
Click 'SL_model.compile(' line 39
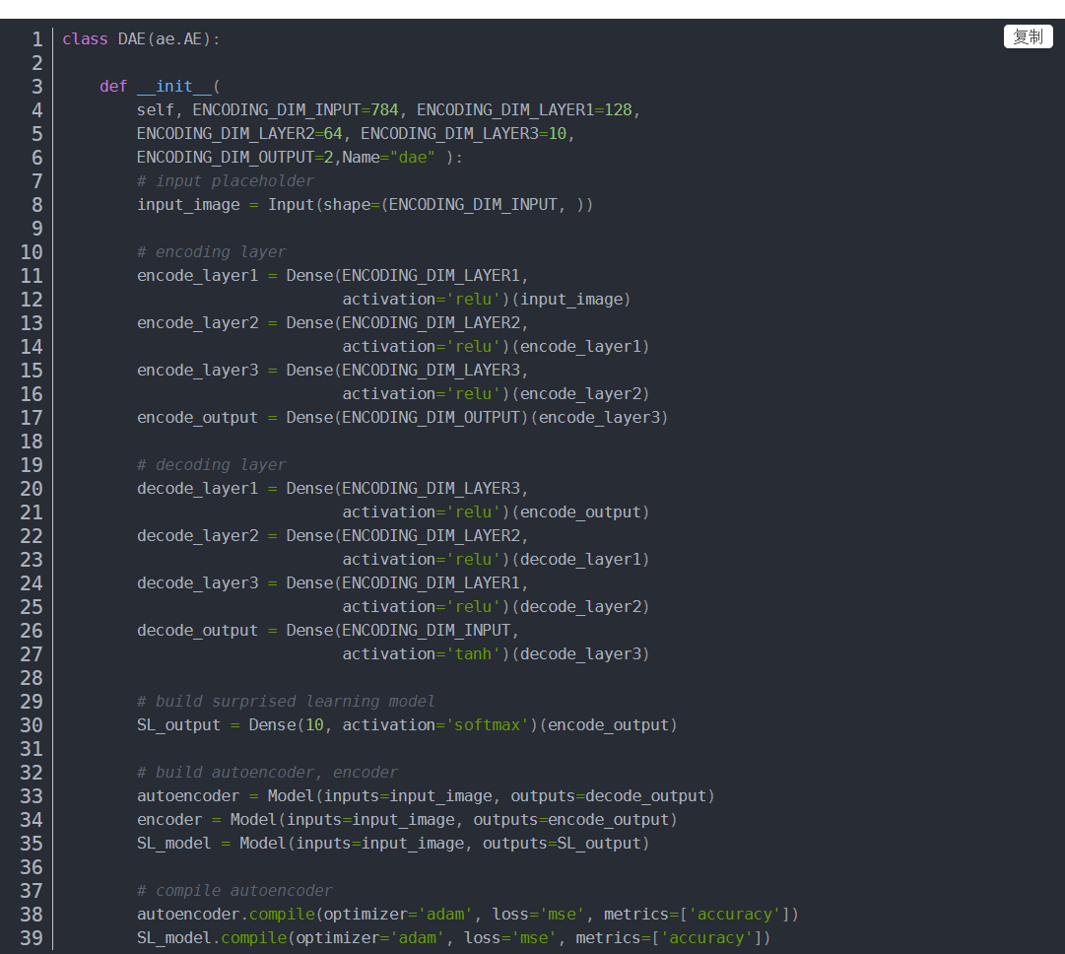[454, 937]
